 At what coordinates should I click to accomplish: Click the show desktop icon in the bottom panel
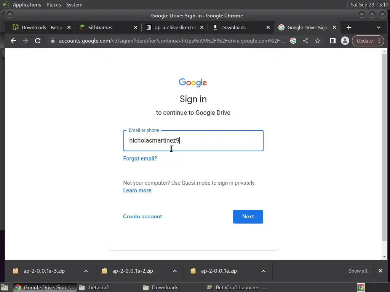5,287
